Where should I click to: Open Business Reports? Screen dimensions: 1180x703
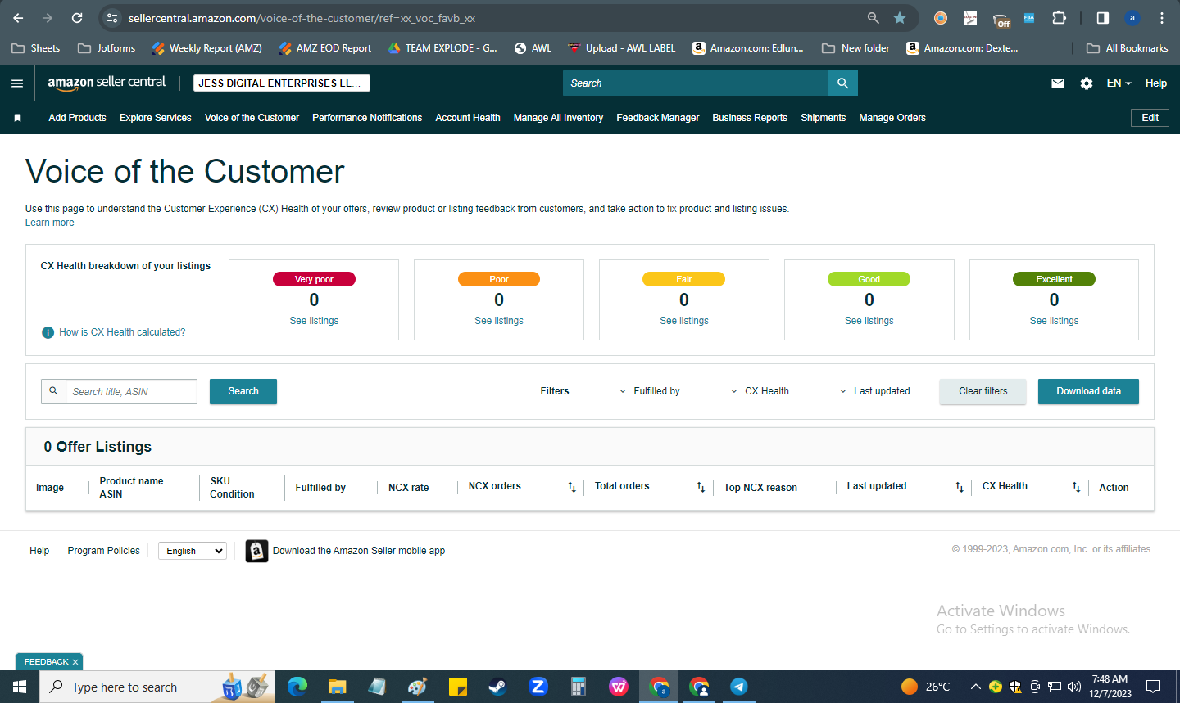750,118
